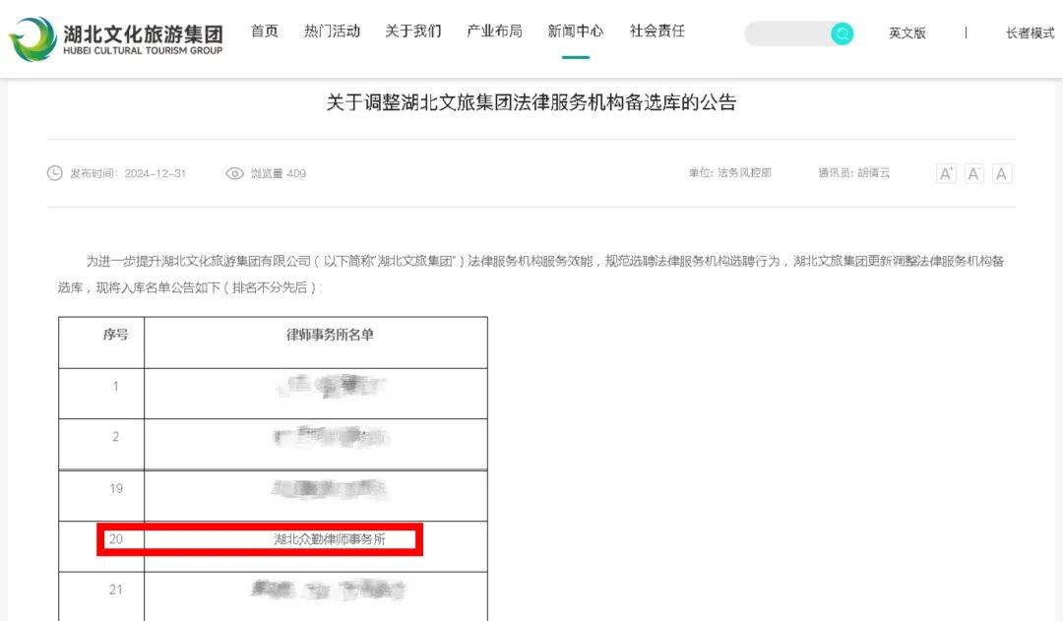
Task: Open 产业布局 menu item
Action: point(494,31)
